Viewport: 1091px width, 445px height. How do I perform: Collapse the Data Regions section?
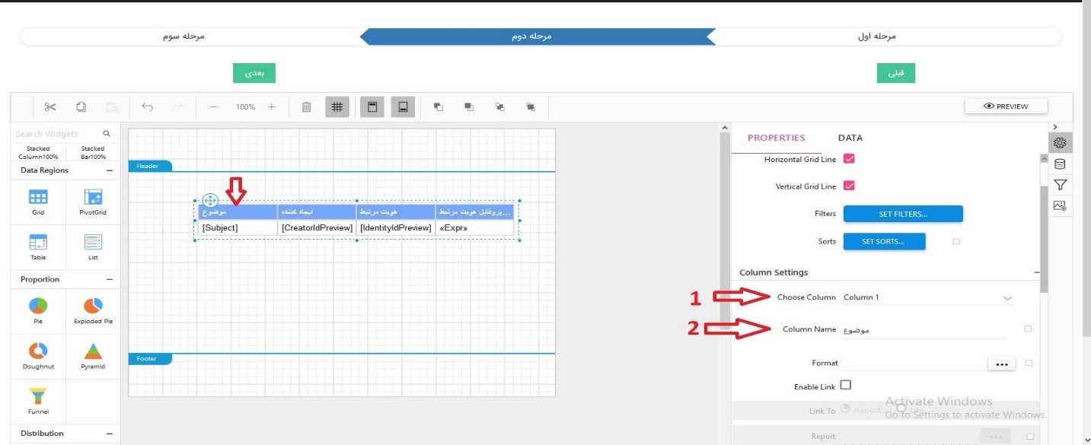[x=110, y=170]
